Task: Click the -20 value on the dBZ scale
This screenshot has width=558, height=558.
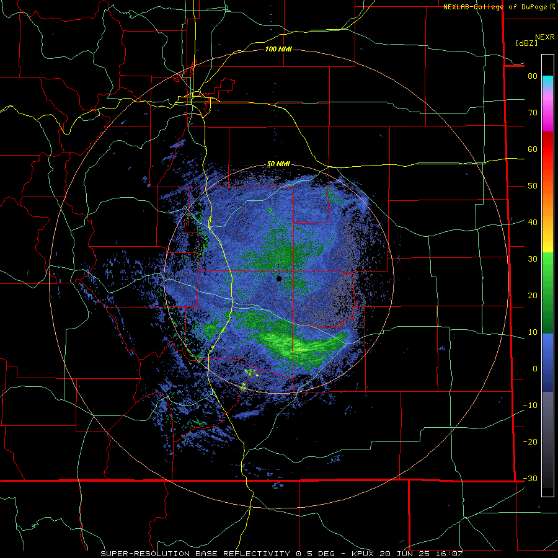Action: (x=530, y=442)
